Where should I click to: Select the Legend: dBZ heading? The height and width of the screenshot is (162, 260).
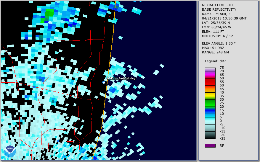coord(216,61)
